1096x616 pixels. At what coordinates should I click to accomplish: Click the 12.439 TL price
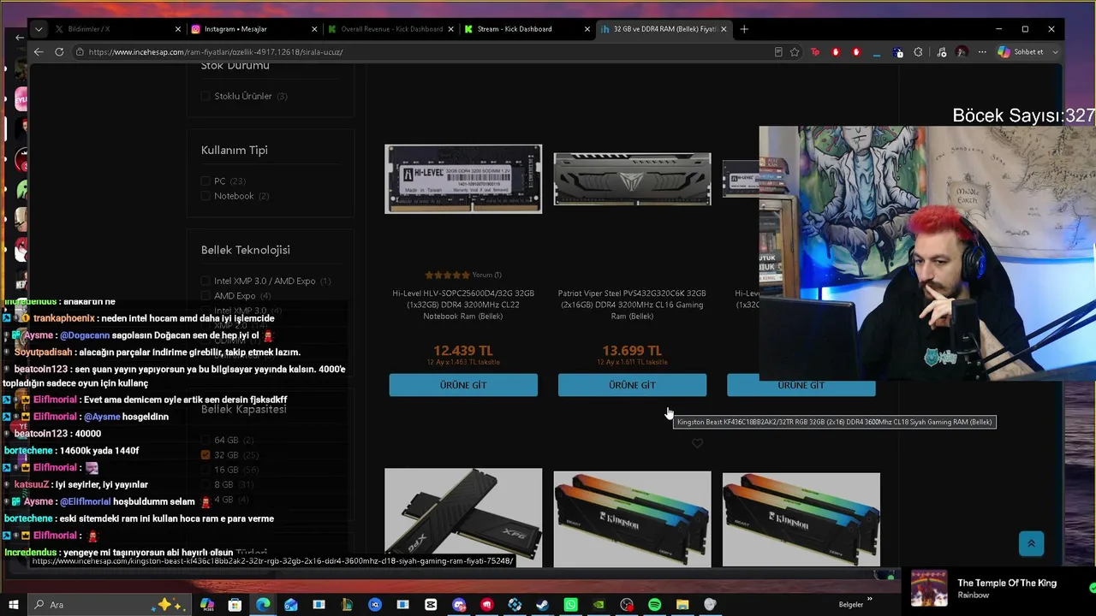[x=463, y=351]
